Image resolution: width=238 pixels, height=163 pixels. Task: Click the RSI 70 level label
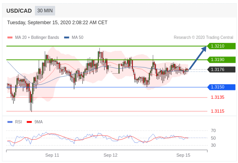pyautogui.click(x=213, y=130)
